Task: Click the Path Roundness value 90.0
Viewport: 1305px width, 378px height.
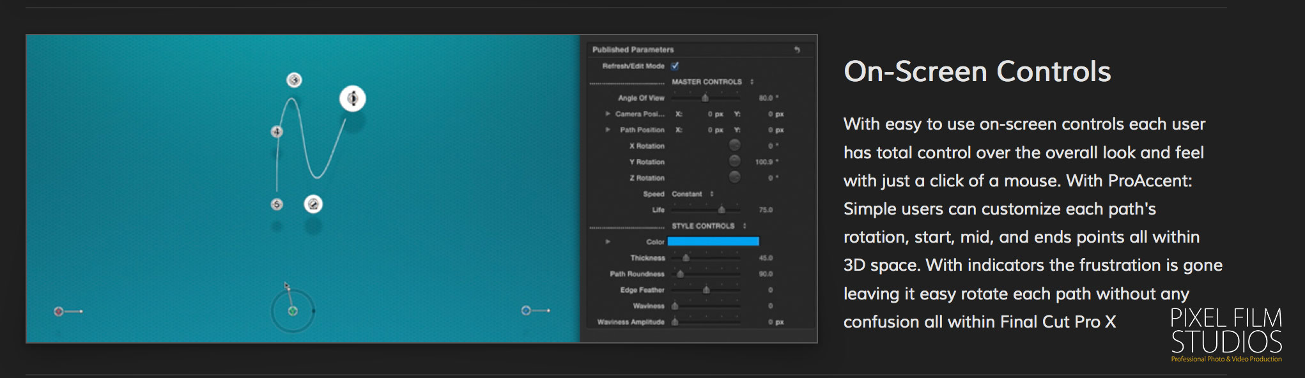Action: click(x=766, y=274)
